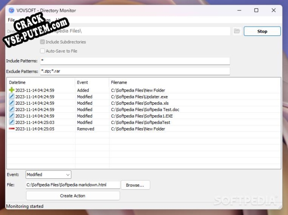Click the Directory Monitor app icon in title bar

(x=12, y=10)
